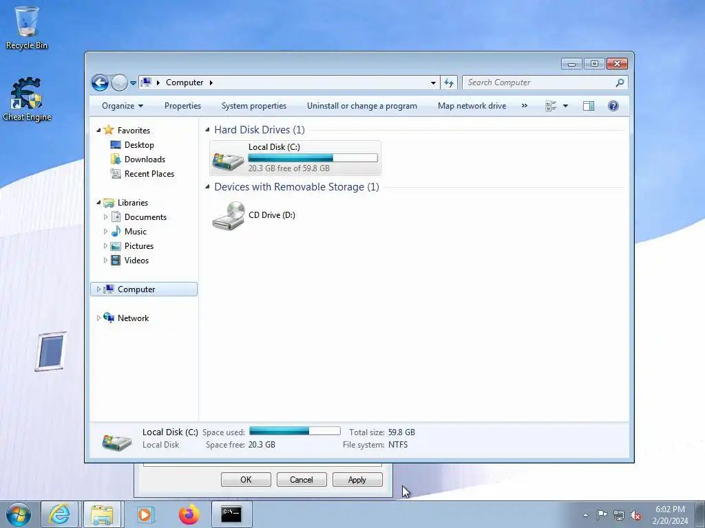
Task: Expand the Pictures library
Action: pos(105,246)
